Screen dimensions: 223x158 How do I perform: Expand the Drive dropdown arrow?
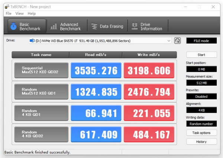click(169, 41)
